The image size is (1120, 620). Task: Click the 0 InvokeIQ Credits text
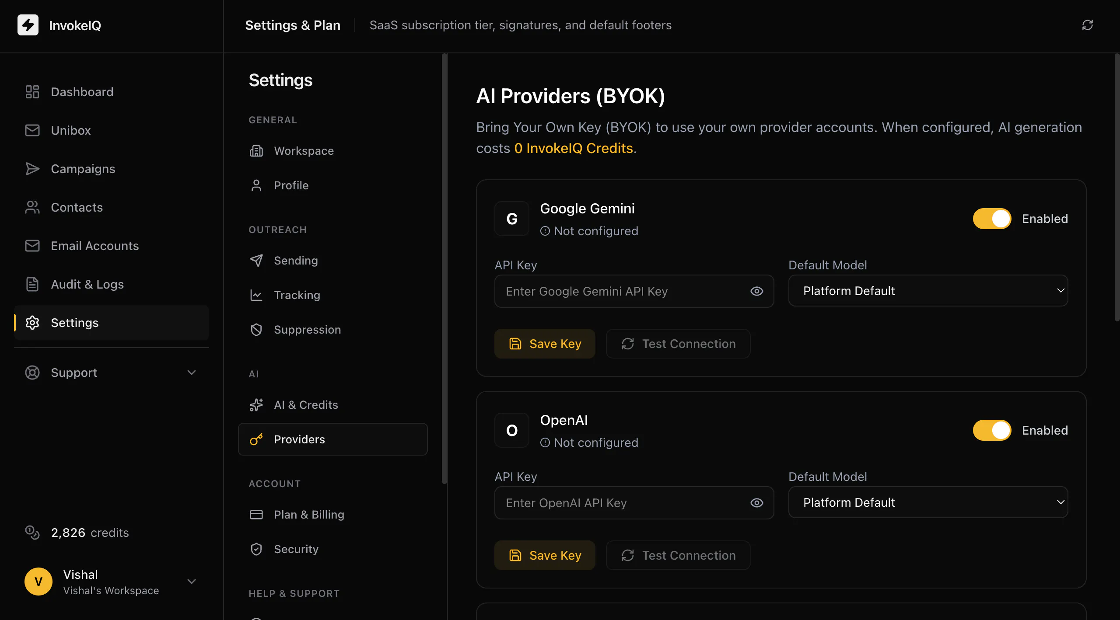click(x=574, y=148)
